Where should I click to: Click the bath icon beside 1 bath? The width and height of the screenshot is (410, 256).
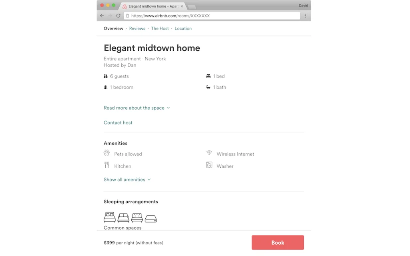pos(208,87)
